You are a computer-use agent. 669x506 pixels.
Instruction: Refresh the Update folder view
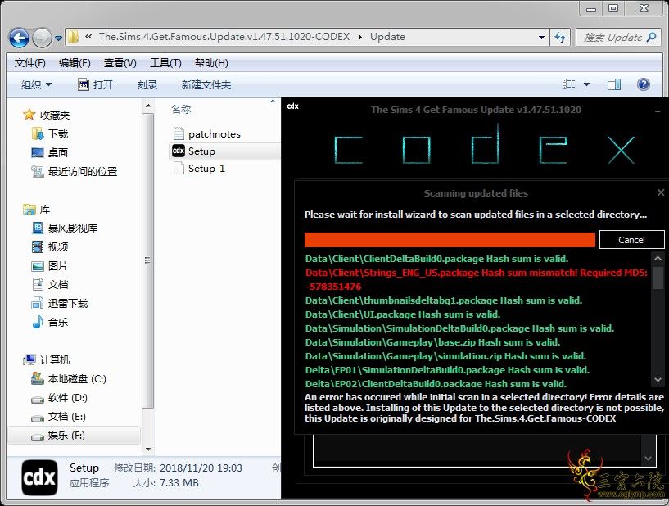560,37
